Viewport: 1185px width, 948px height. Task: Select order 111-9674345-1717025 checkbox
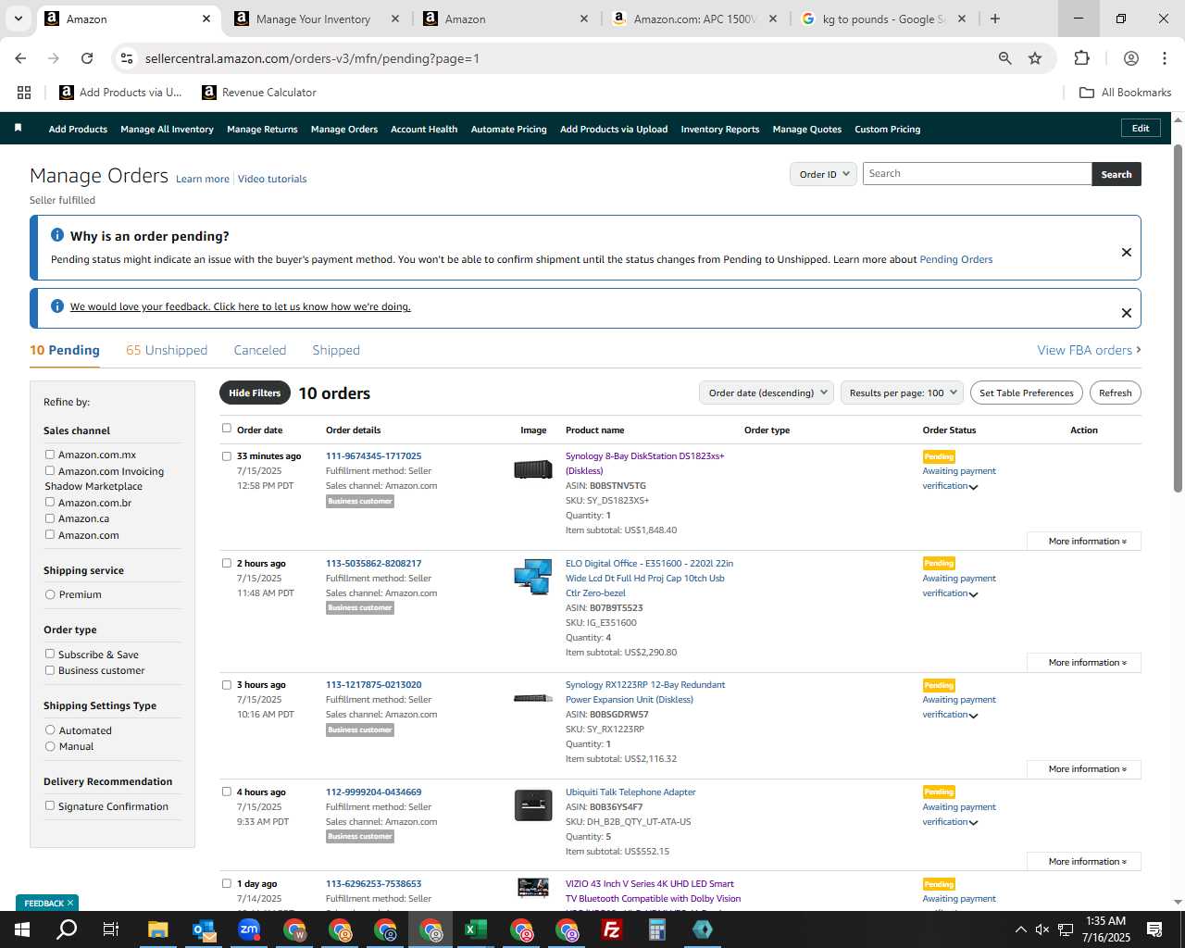pyautogui.click(x=227, y=455)
